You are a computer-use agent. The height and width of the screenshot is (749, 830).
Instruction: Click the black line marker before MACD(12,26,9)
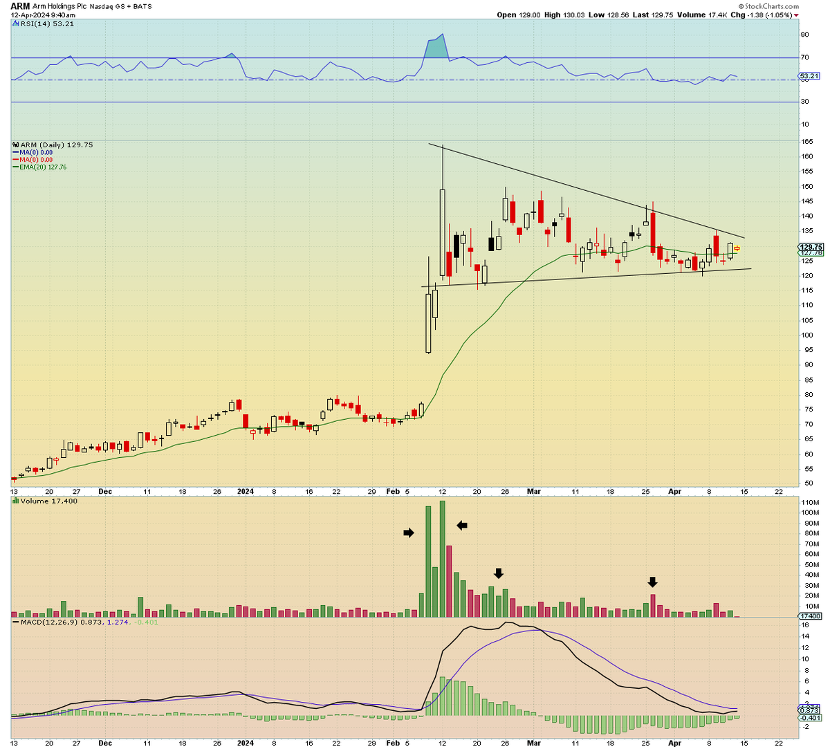15,622
